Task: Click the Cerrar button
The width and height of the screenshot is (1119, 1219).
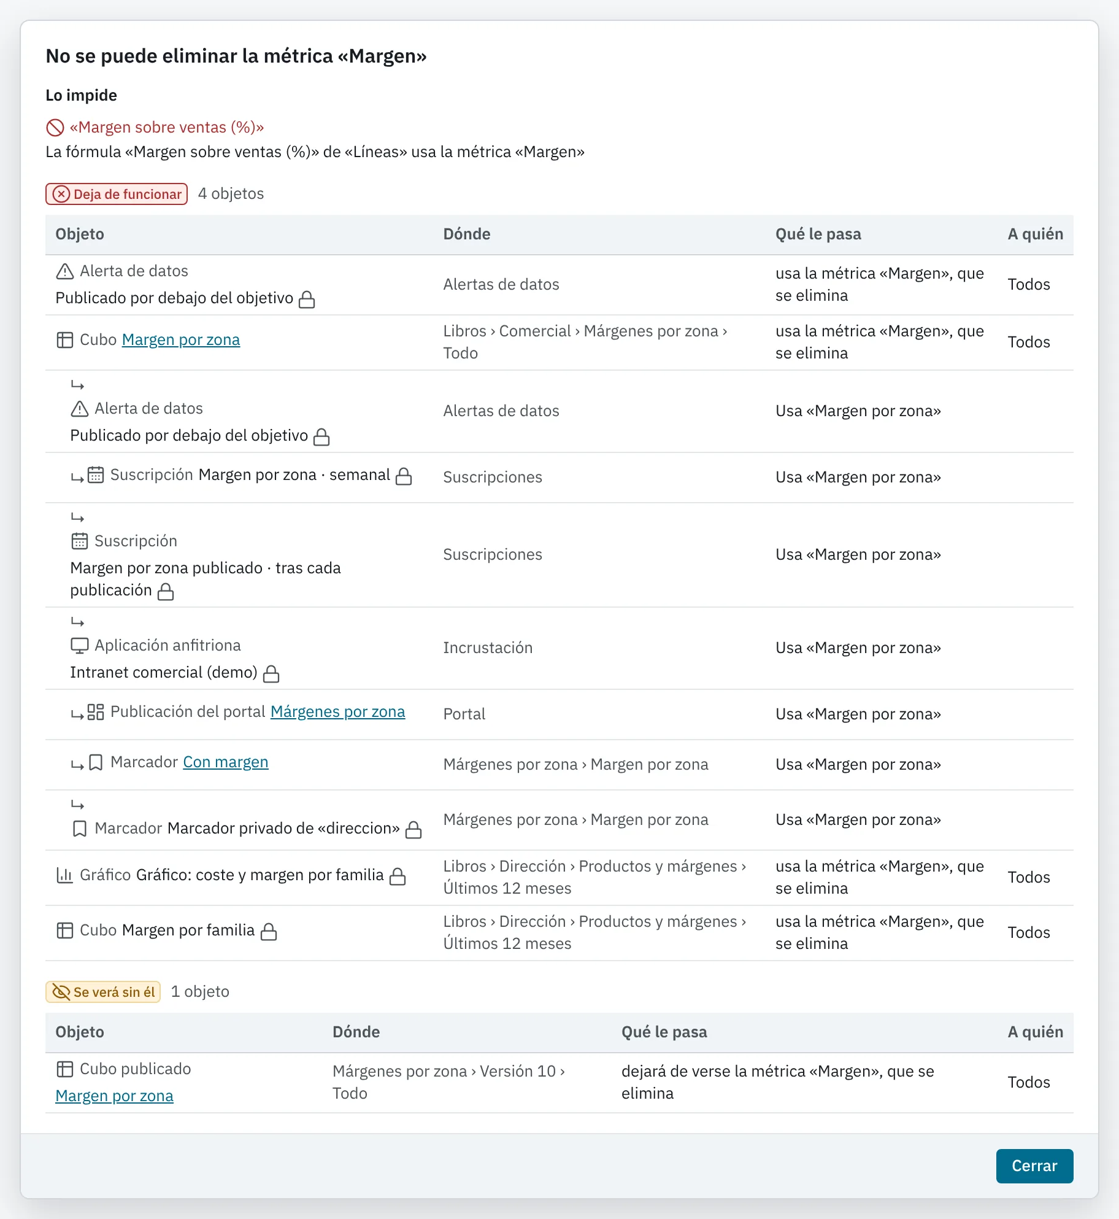Action: (1034, 1166)
